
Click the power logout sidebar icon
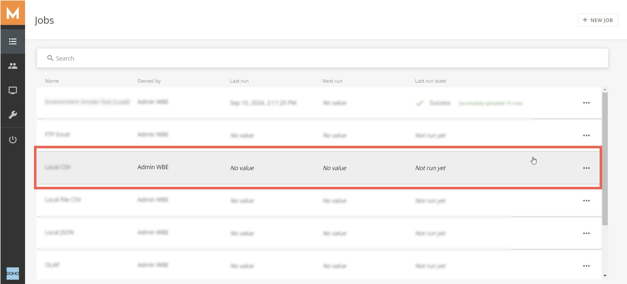pos(13,139)
